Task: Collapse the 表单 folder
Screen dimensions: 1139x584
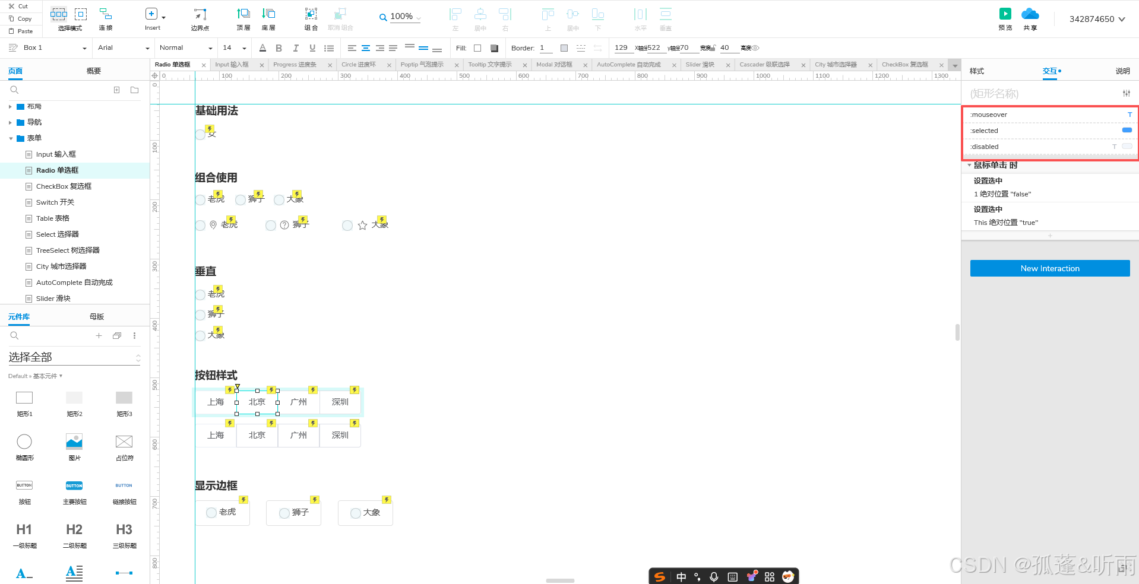Action: [x=11, y=139]
